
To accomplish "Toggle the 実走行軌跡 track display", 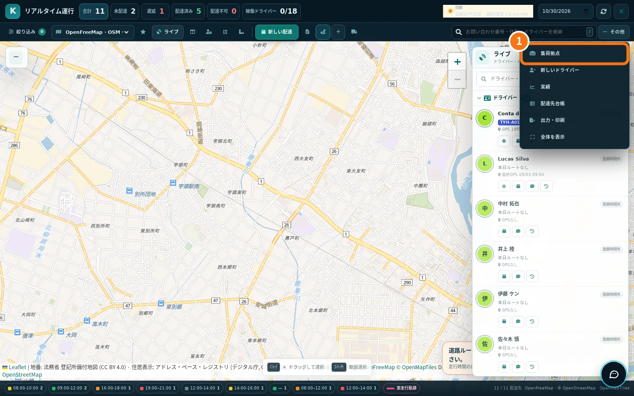I will [402, 388].
